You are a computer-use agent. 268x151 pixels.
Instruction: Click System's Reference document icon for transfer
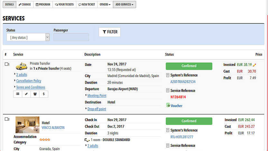tap(168, 75)
